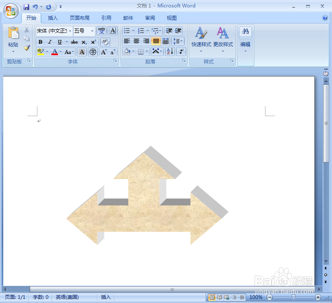Decrease paragraph indent
Image resolution: width=332 pixels, height=303 pixels.
pos(169,31)
